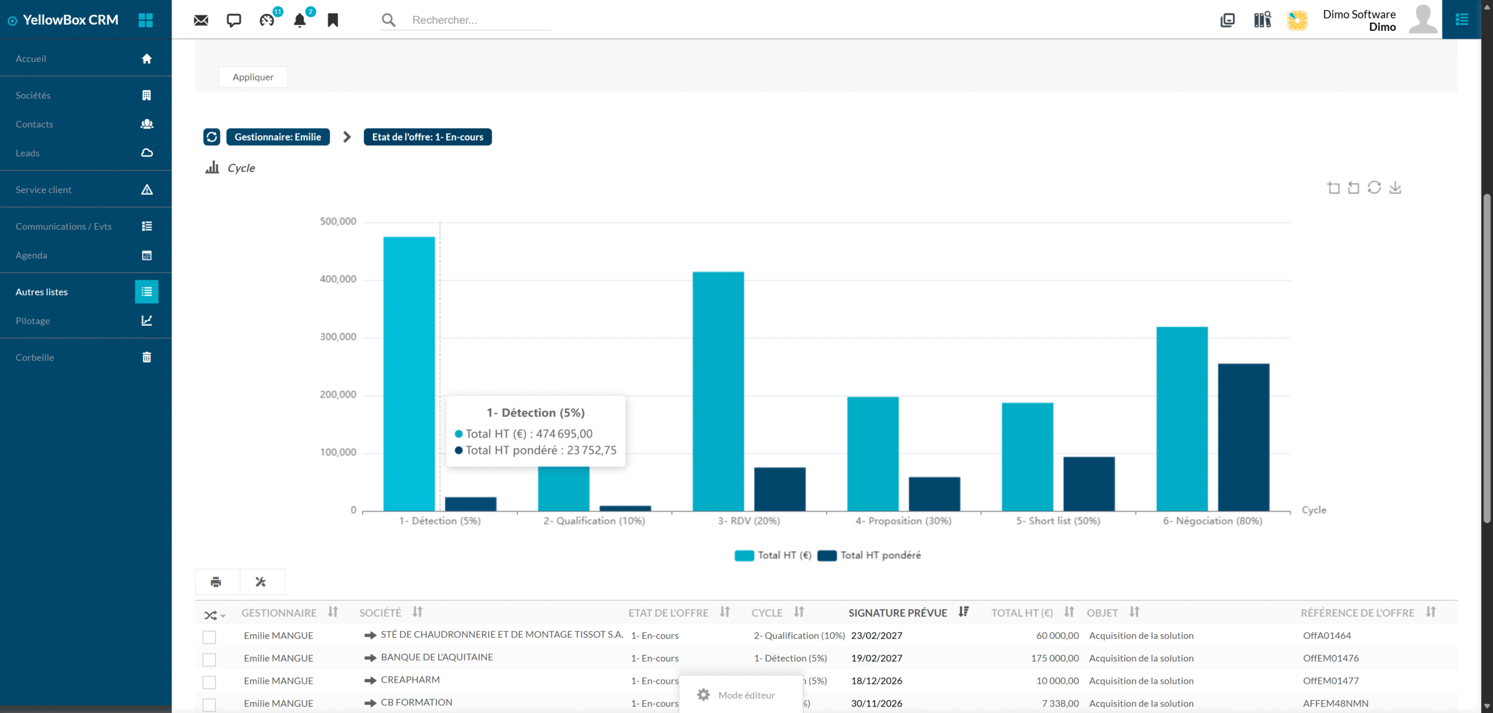Image resolution: width=1493 pixels, height=713 pixels.
Task: Click the Dimo yellow logo icon
Action: coord(1298,20)
